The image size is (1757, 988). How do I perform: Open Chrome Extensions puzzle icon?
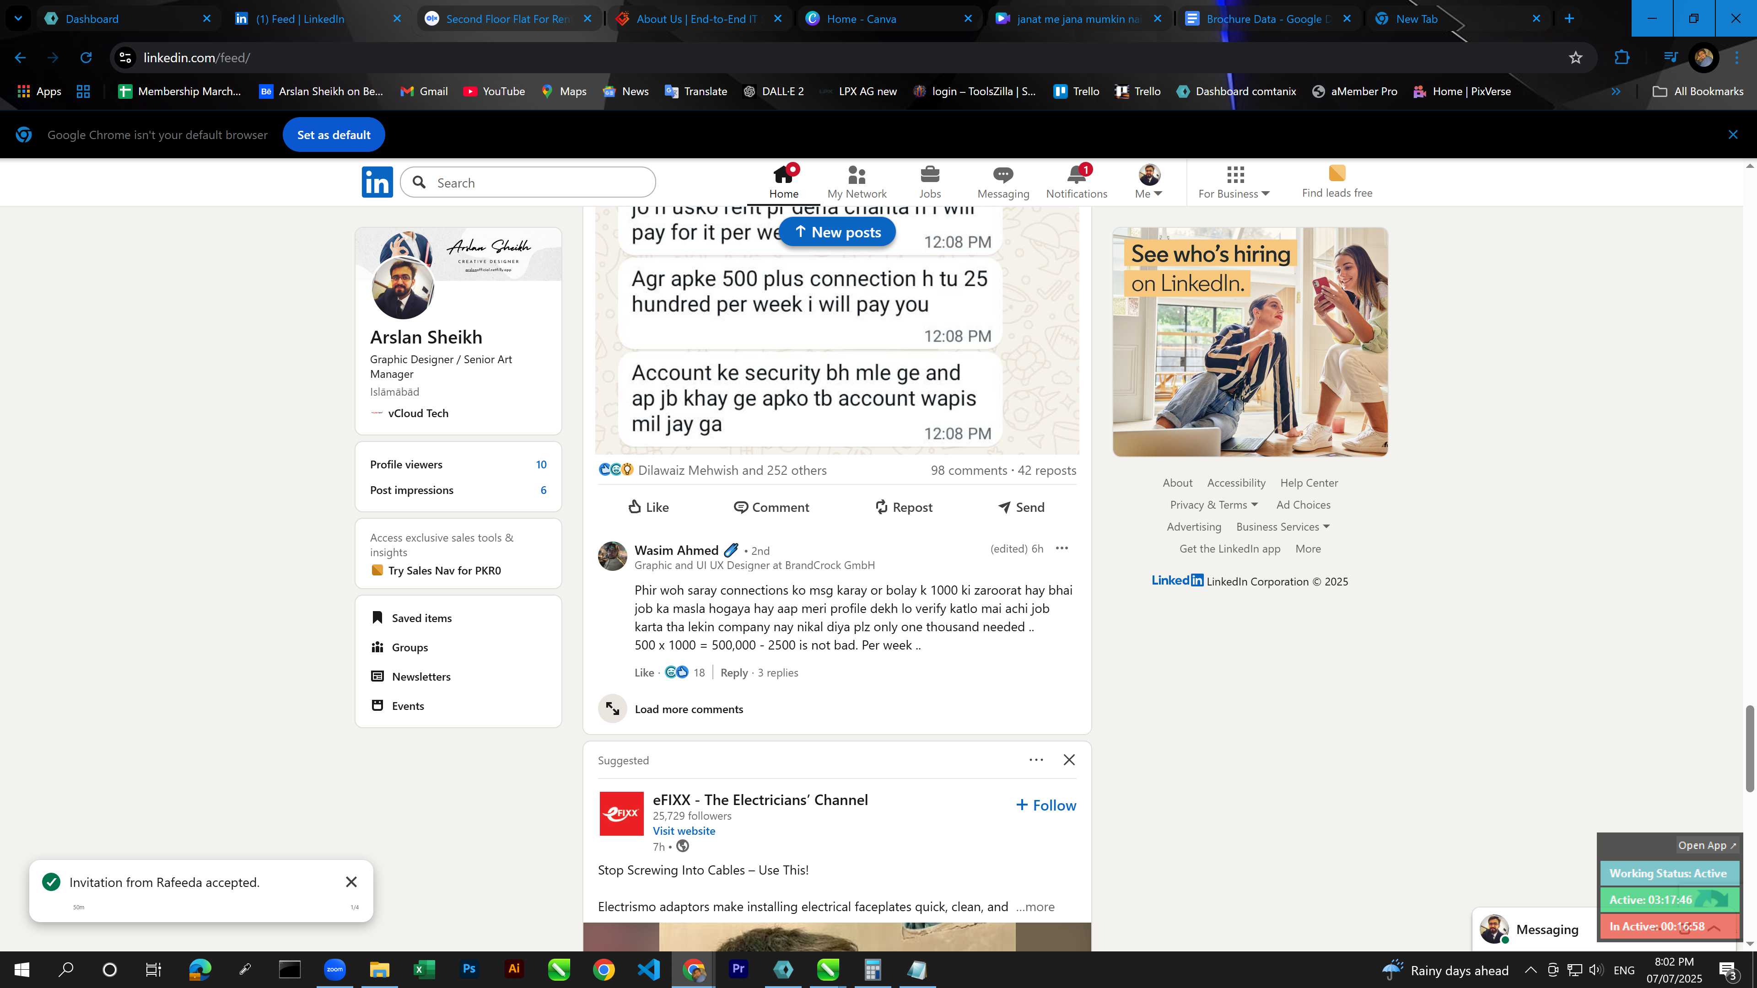click(x=1622, y=58)
